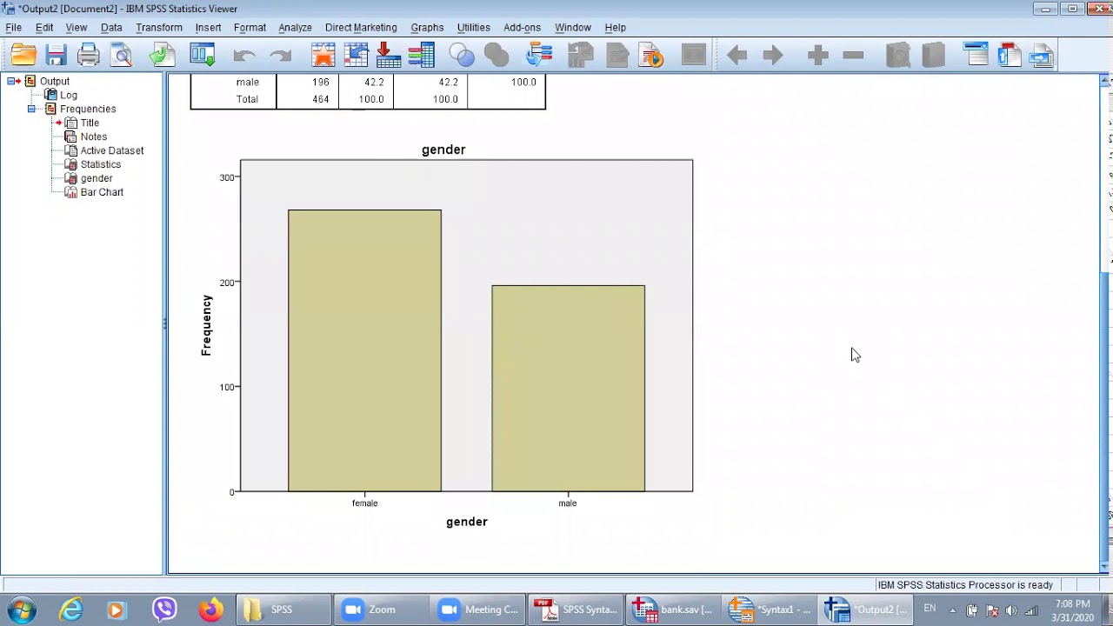
Task: Open the Graphs menu
Action: click(x=427, y=28)
